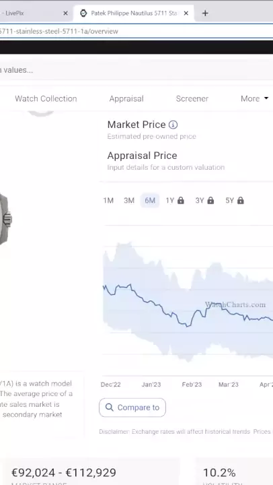Open the Watch Collection page
The image size is (273, 485).
[x=46, y=98]
